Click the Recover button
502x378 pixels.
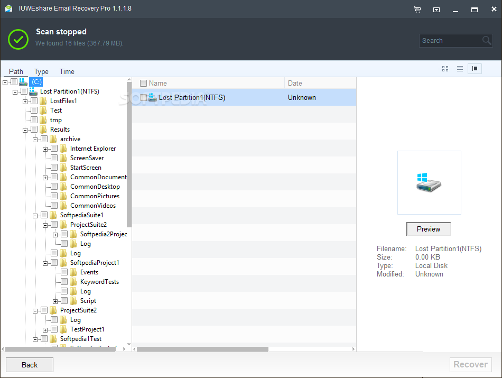click(x=471, y=365)
